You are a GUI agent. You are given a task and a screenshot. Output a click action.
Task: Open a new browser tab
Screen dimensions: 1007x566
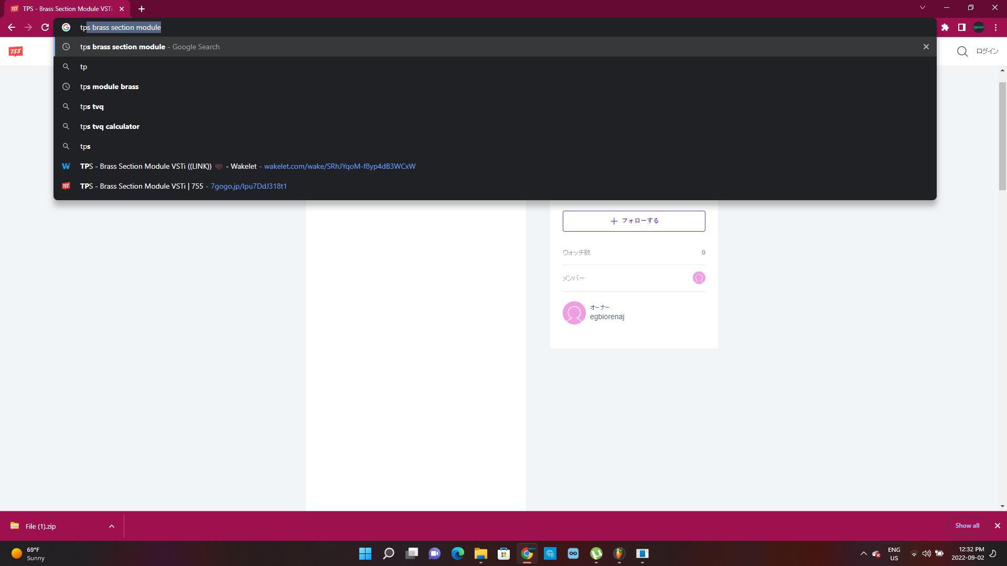click(x=142, y=9)
